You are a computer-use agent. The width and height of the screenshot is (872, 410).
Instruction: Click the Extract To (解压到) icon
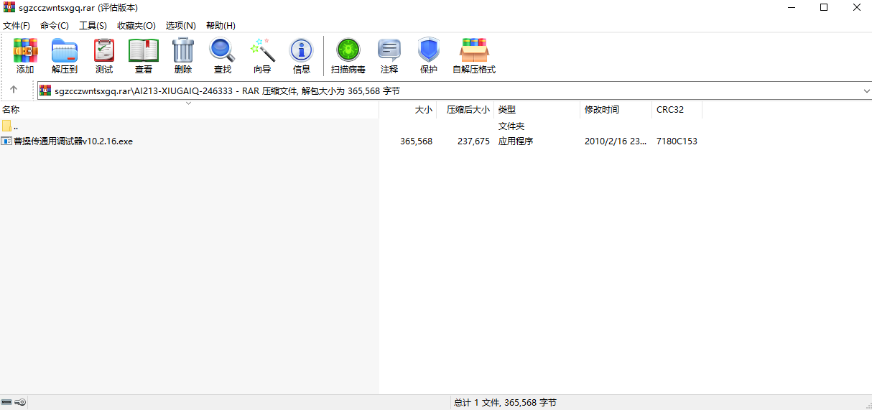pyautogui.click(x=65, y=55)
